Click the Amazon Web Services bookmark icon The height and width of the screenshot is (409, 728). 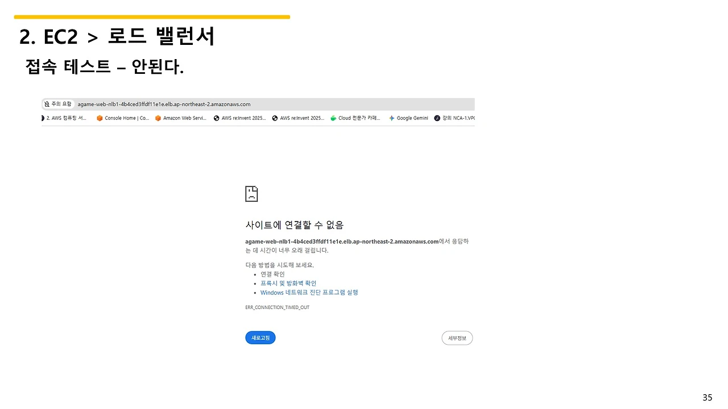[x=158, y=118]
